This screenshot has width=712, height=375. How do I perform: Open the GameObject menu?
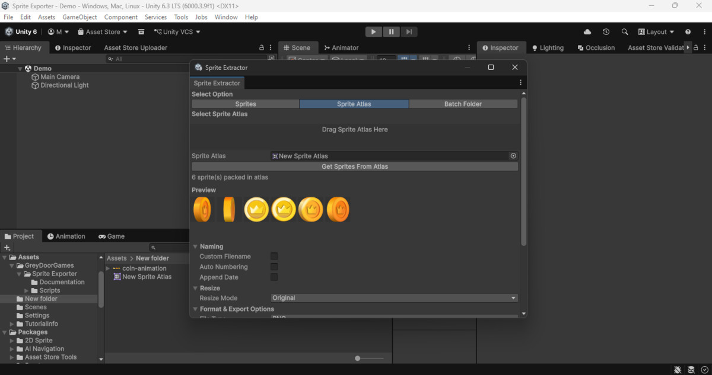[80, 17]
